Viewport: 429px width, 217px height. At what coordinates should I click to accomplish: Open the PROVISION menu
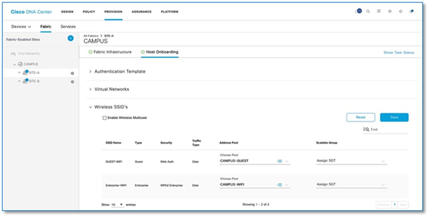113,12
